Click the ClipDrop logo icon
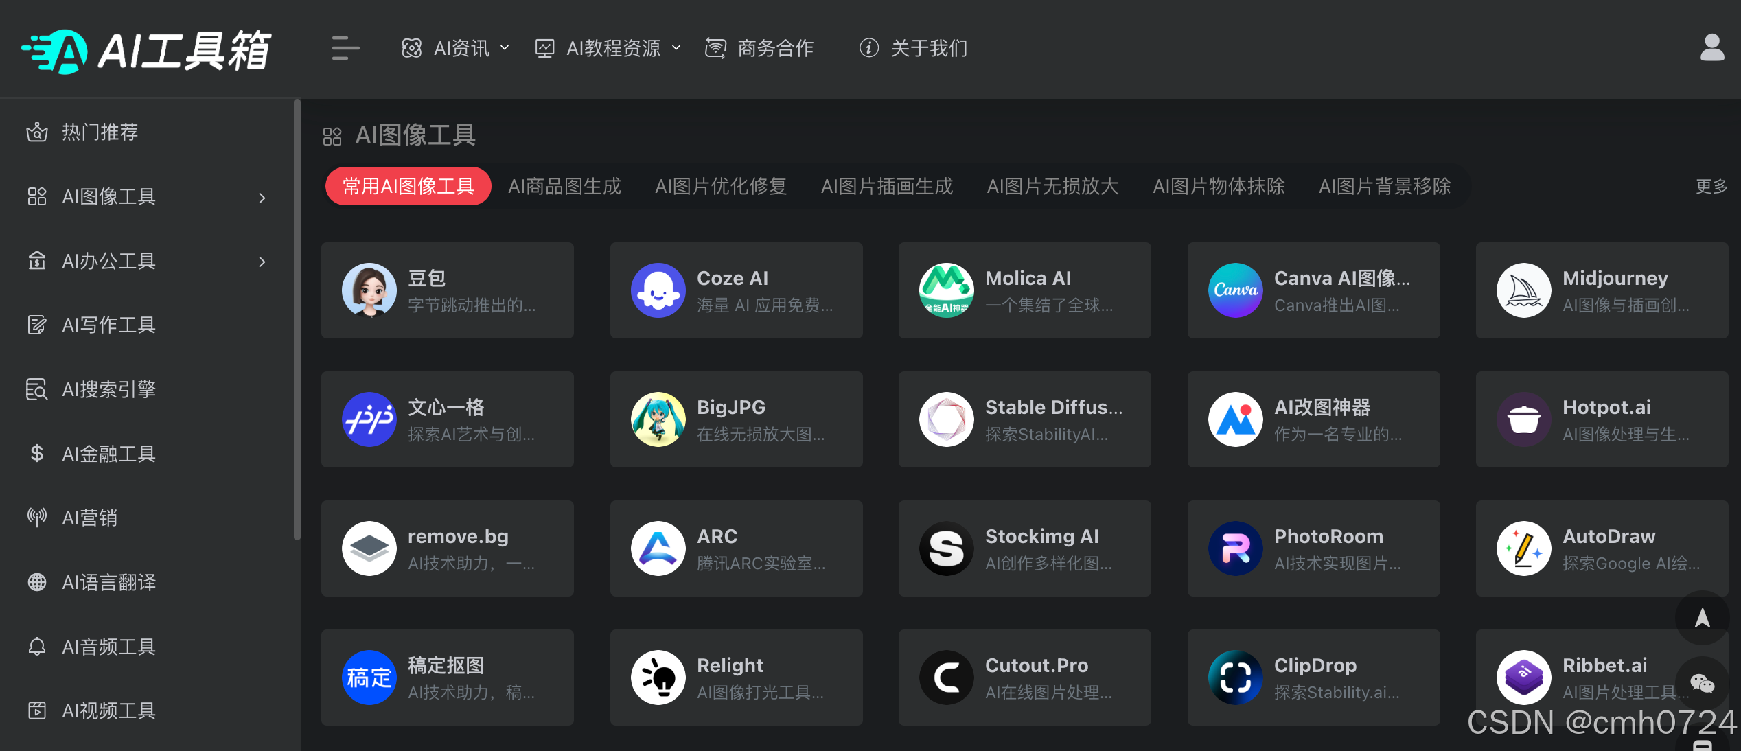The image size is (1741, 751). [x=1235, y=678]
